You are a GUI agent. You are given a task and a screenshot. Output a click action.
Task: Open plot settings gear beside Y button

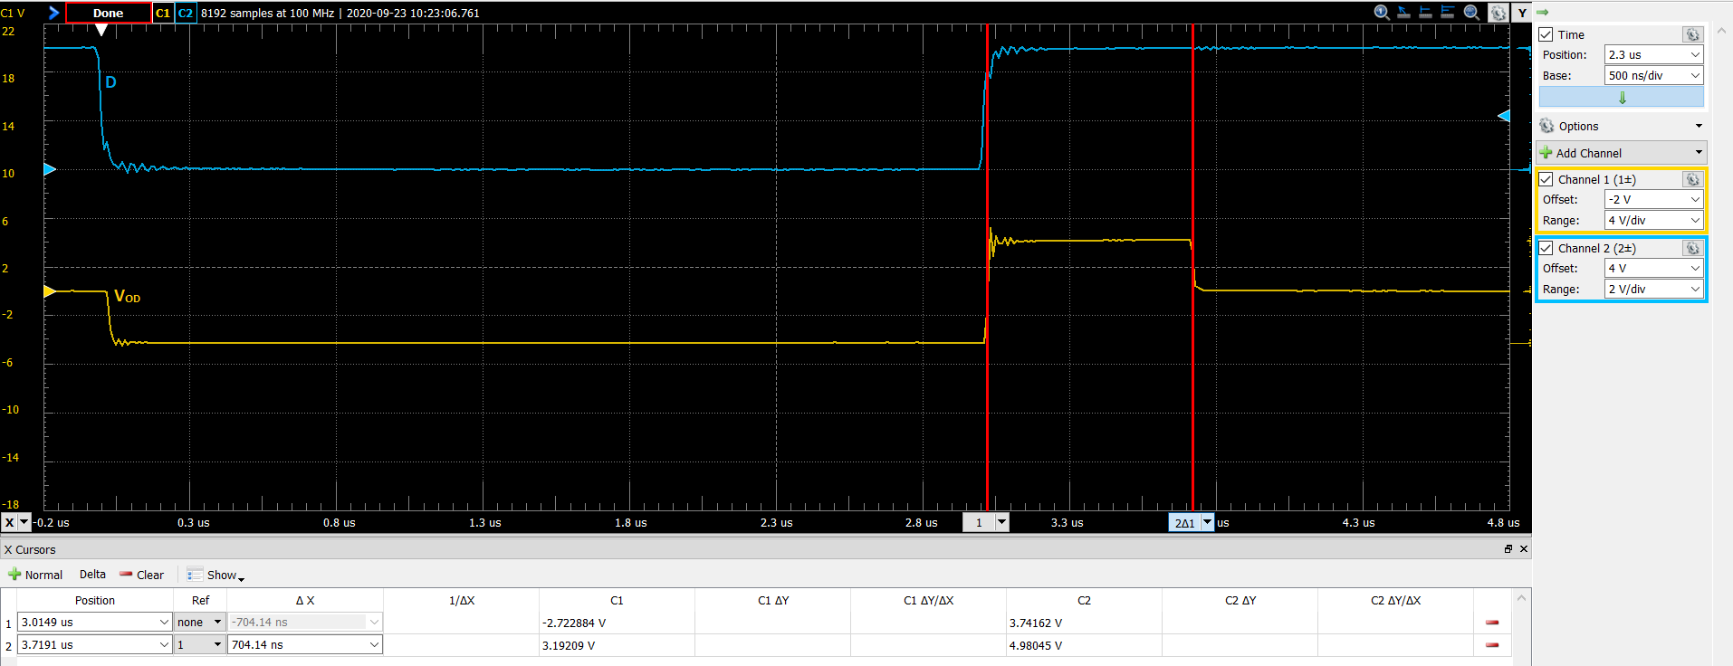(x=1498, y=13)
